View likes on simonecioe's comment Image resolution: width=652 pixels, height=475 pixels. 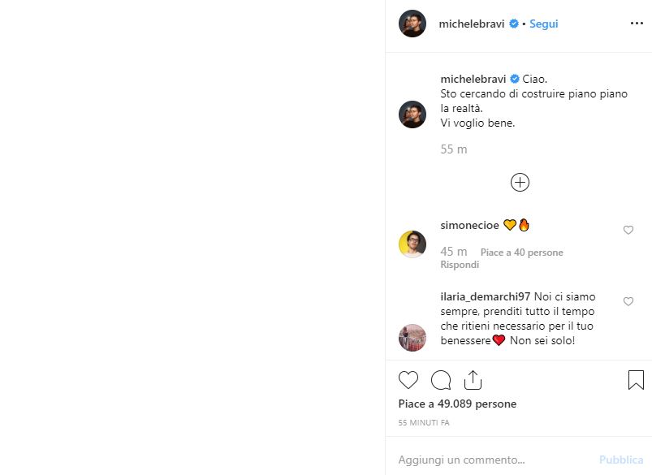point(521,253)
